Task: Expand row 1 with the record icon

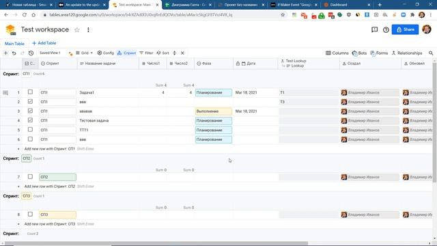Action: coord(5,93)
